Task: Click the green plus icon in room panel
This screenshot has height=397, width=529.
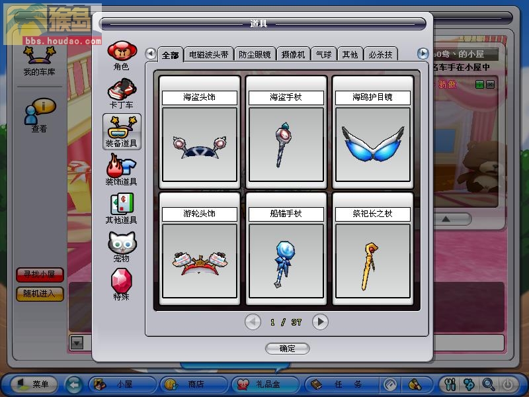Action: [x=479, y=85]
